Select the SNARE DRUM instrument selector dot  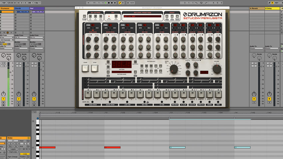(x=110, y=102)
